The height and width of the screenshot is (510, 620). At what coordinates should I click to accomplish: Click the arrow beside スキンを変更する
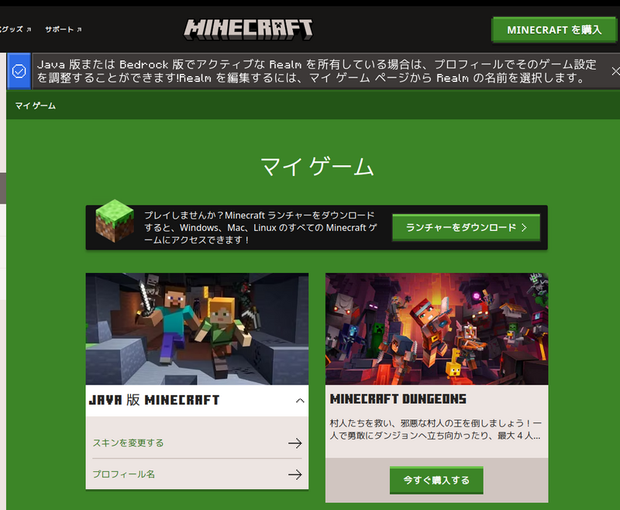tap(295, 443)
